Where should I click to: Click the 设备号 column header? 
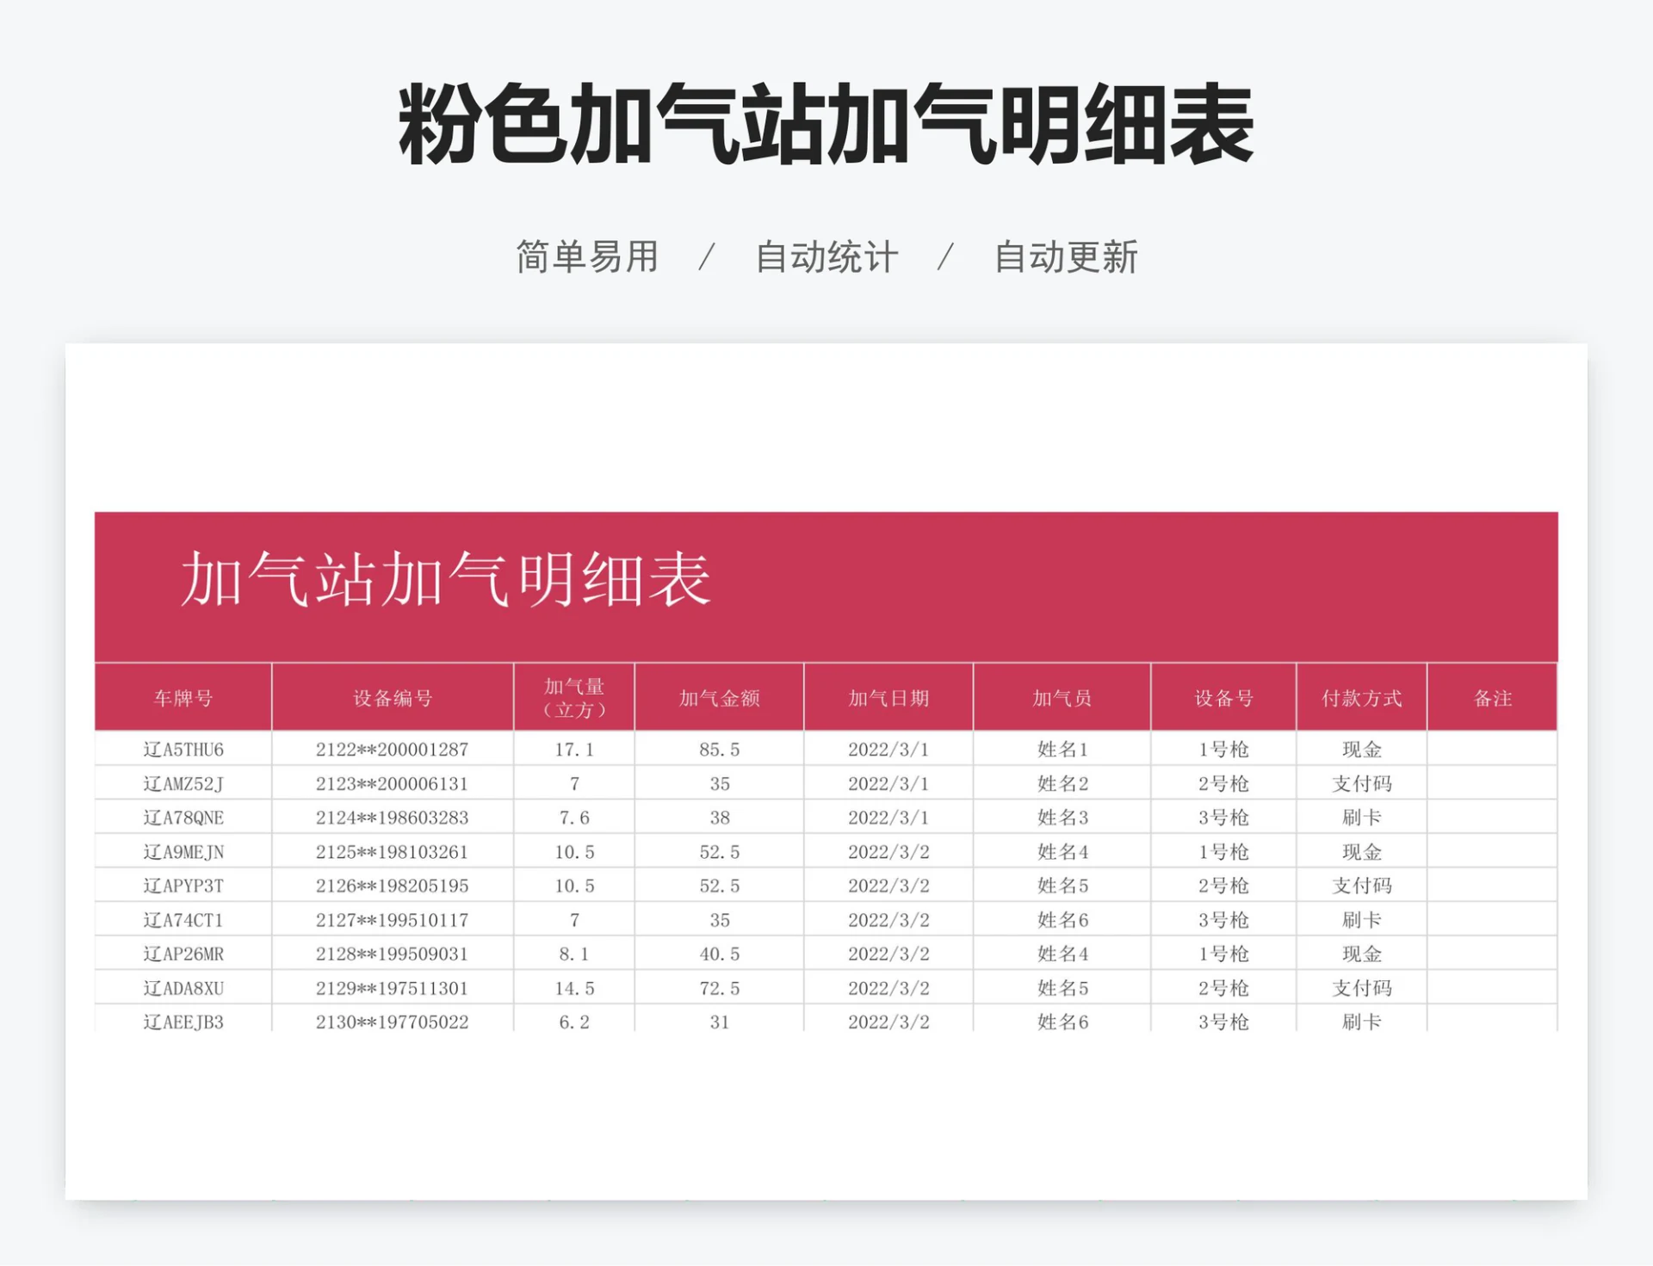[1221, 699]
